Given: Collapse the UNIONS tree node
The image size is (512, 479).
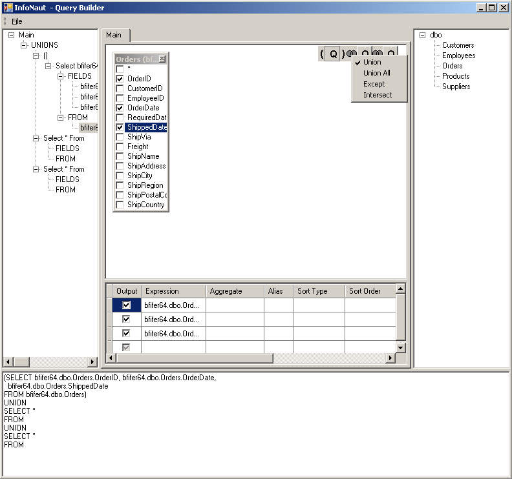Looking at the screenshot, I should point(24,45).
